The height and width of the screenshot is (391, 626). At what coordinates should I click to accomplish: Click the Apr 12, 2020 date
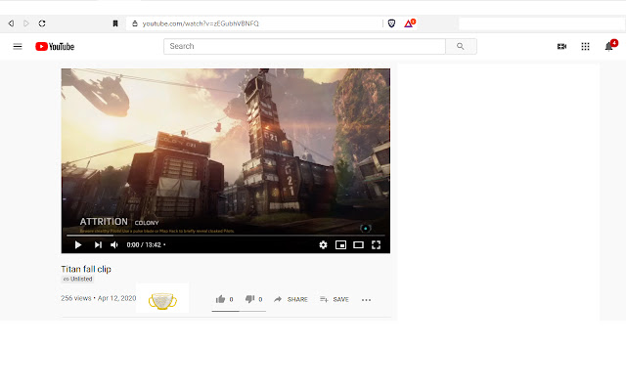click(116, 298)
